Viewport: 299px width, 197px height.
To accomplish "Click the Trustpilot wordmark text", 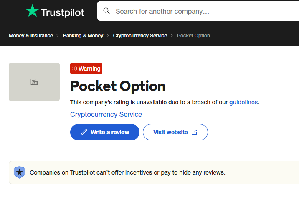I will pos(62,12).
